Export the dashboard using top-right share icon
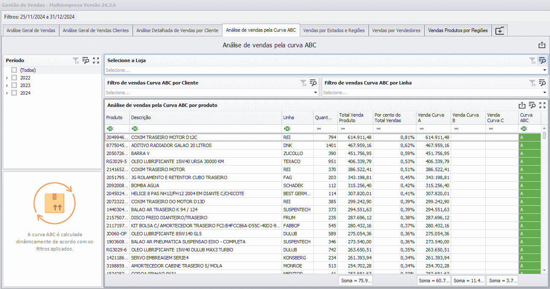This screenshot has width=550, height=289. click(542, 45)
